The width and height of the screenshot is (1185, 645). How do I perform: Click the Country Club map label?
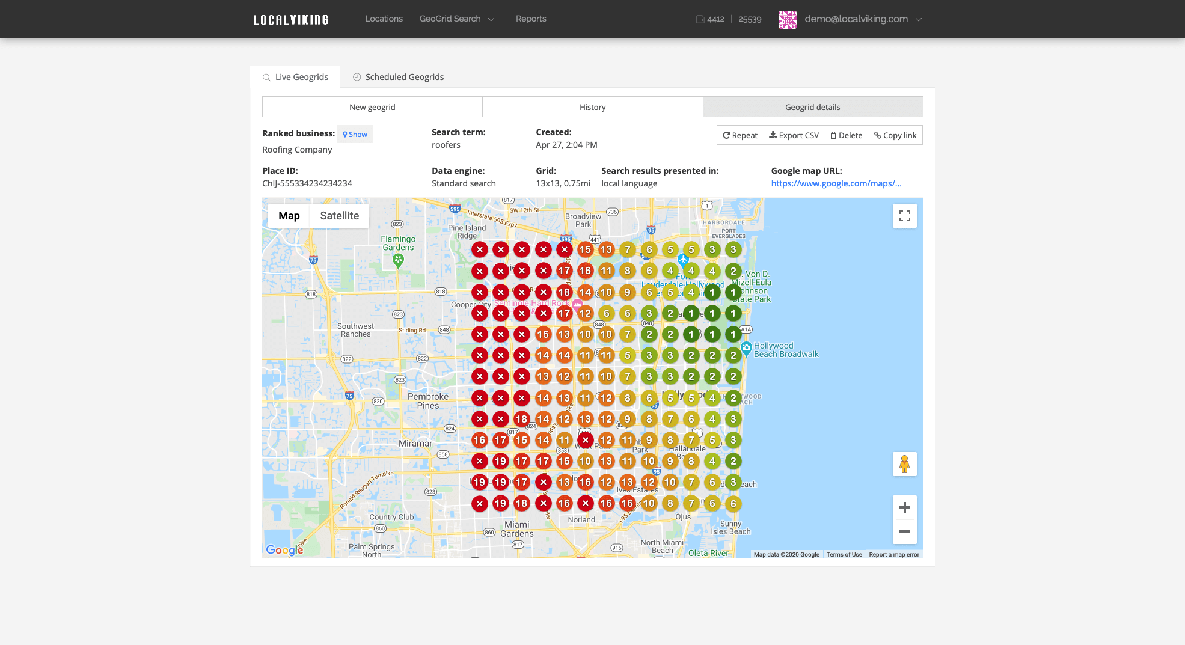(x=391, y=517)
